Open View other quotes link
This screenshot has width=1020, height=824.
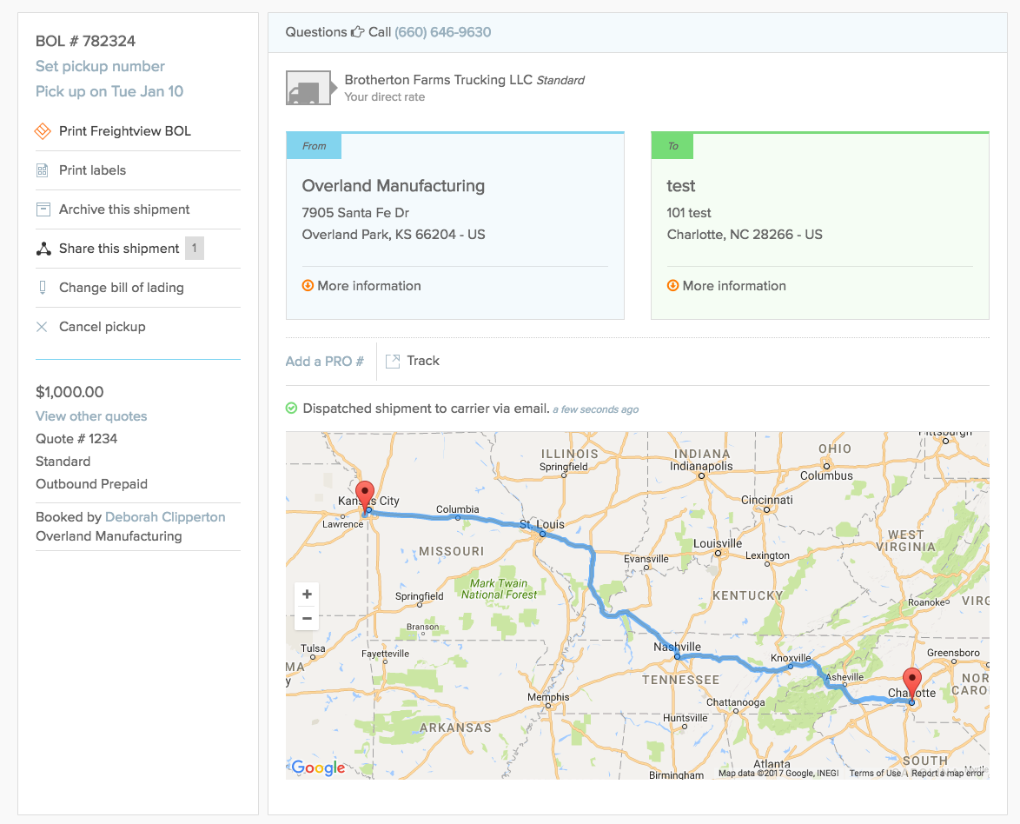91,416
